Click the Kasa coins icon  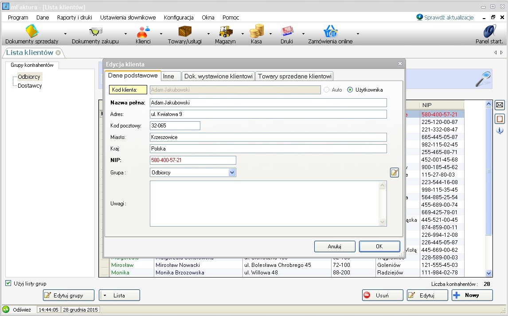click(256, 31)
